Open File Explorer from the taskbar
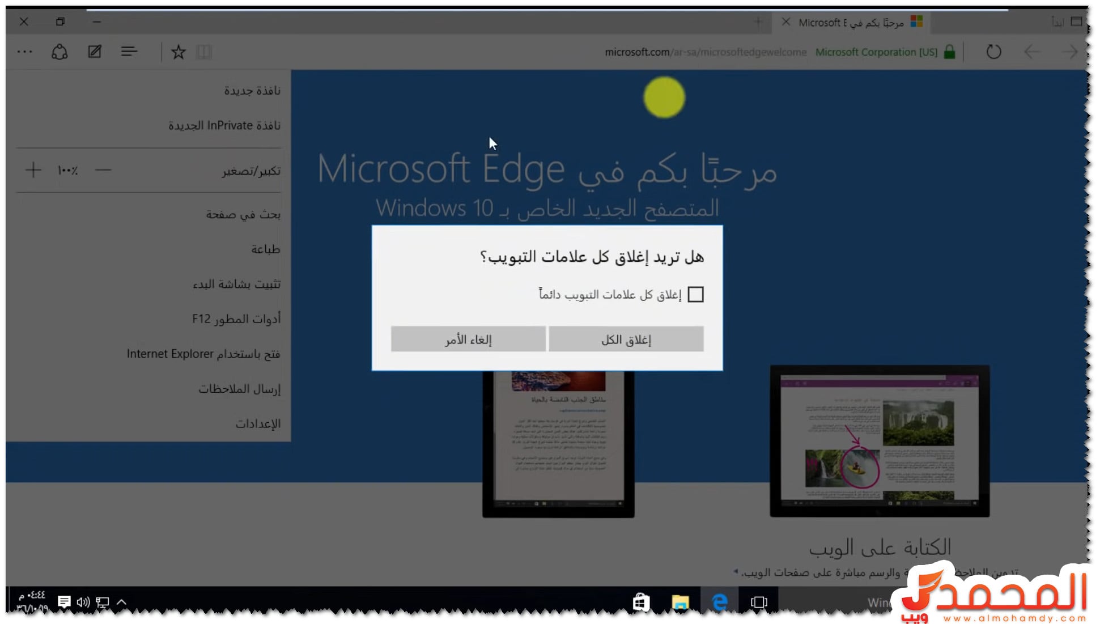1100x624 pixels. coord(680,602)
